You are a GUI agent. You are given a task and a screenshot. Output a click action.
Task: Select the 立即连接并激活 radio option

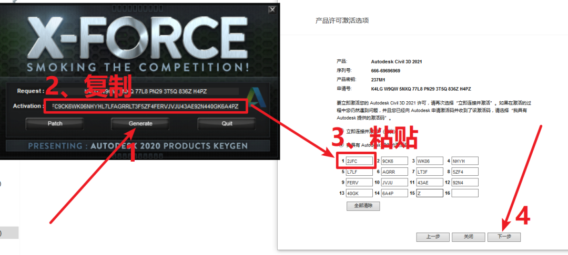[x=341, y=131]
